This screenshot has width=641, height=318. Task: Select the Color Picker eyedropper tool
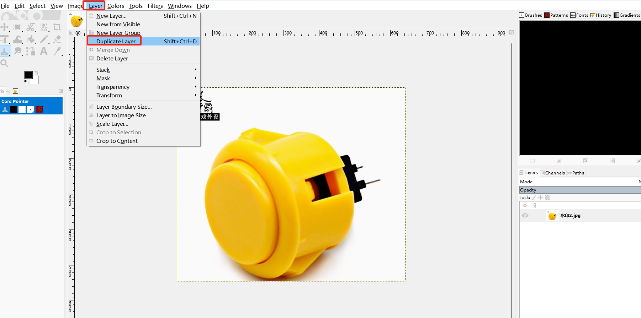(57, 51)
